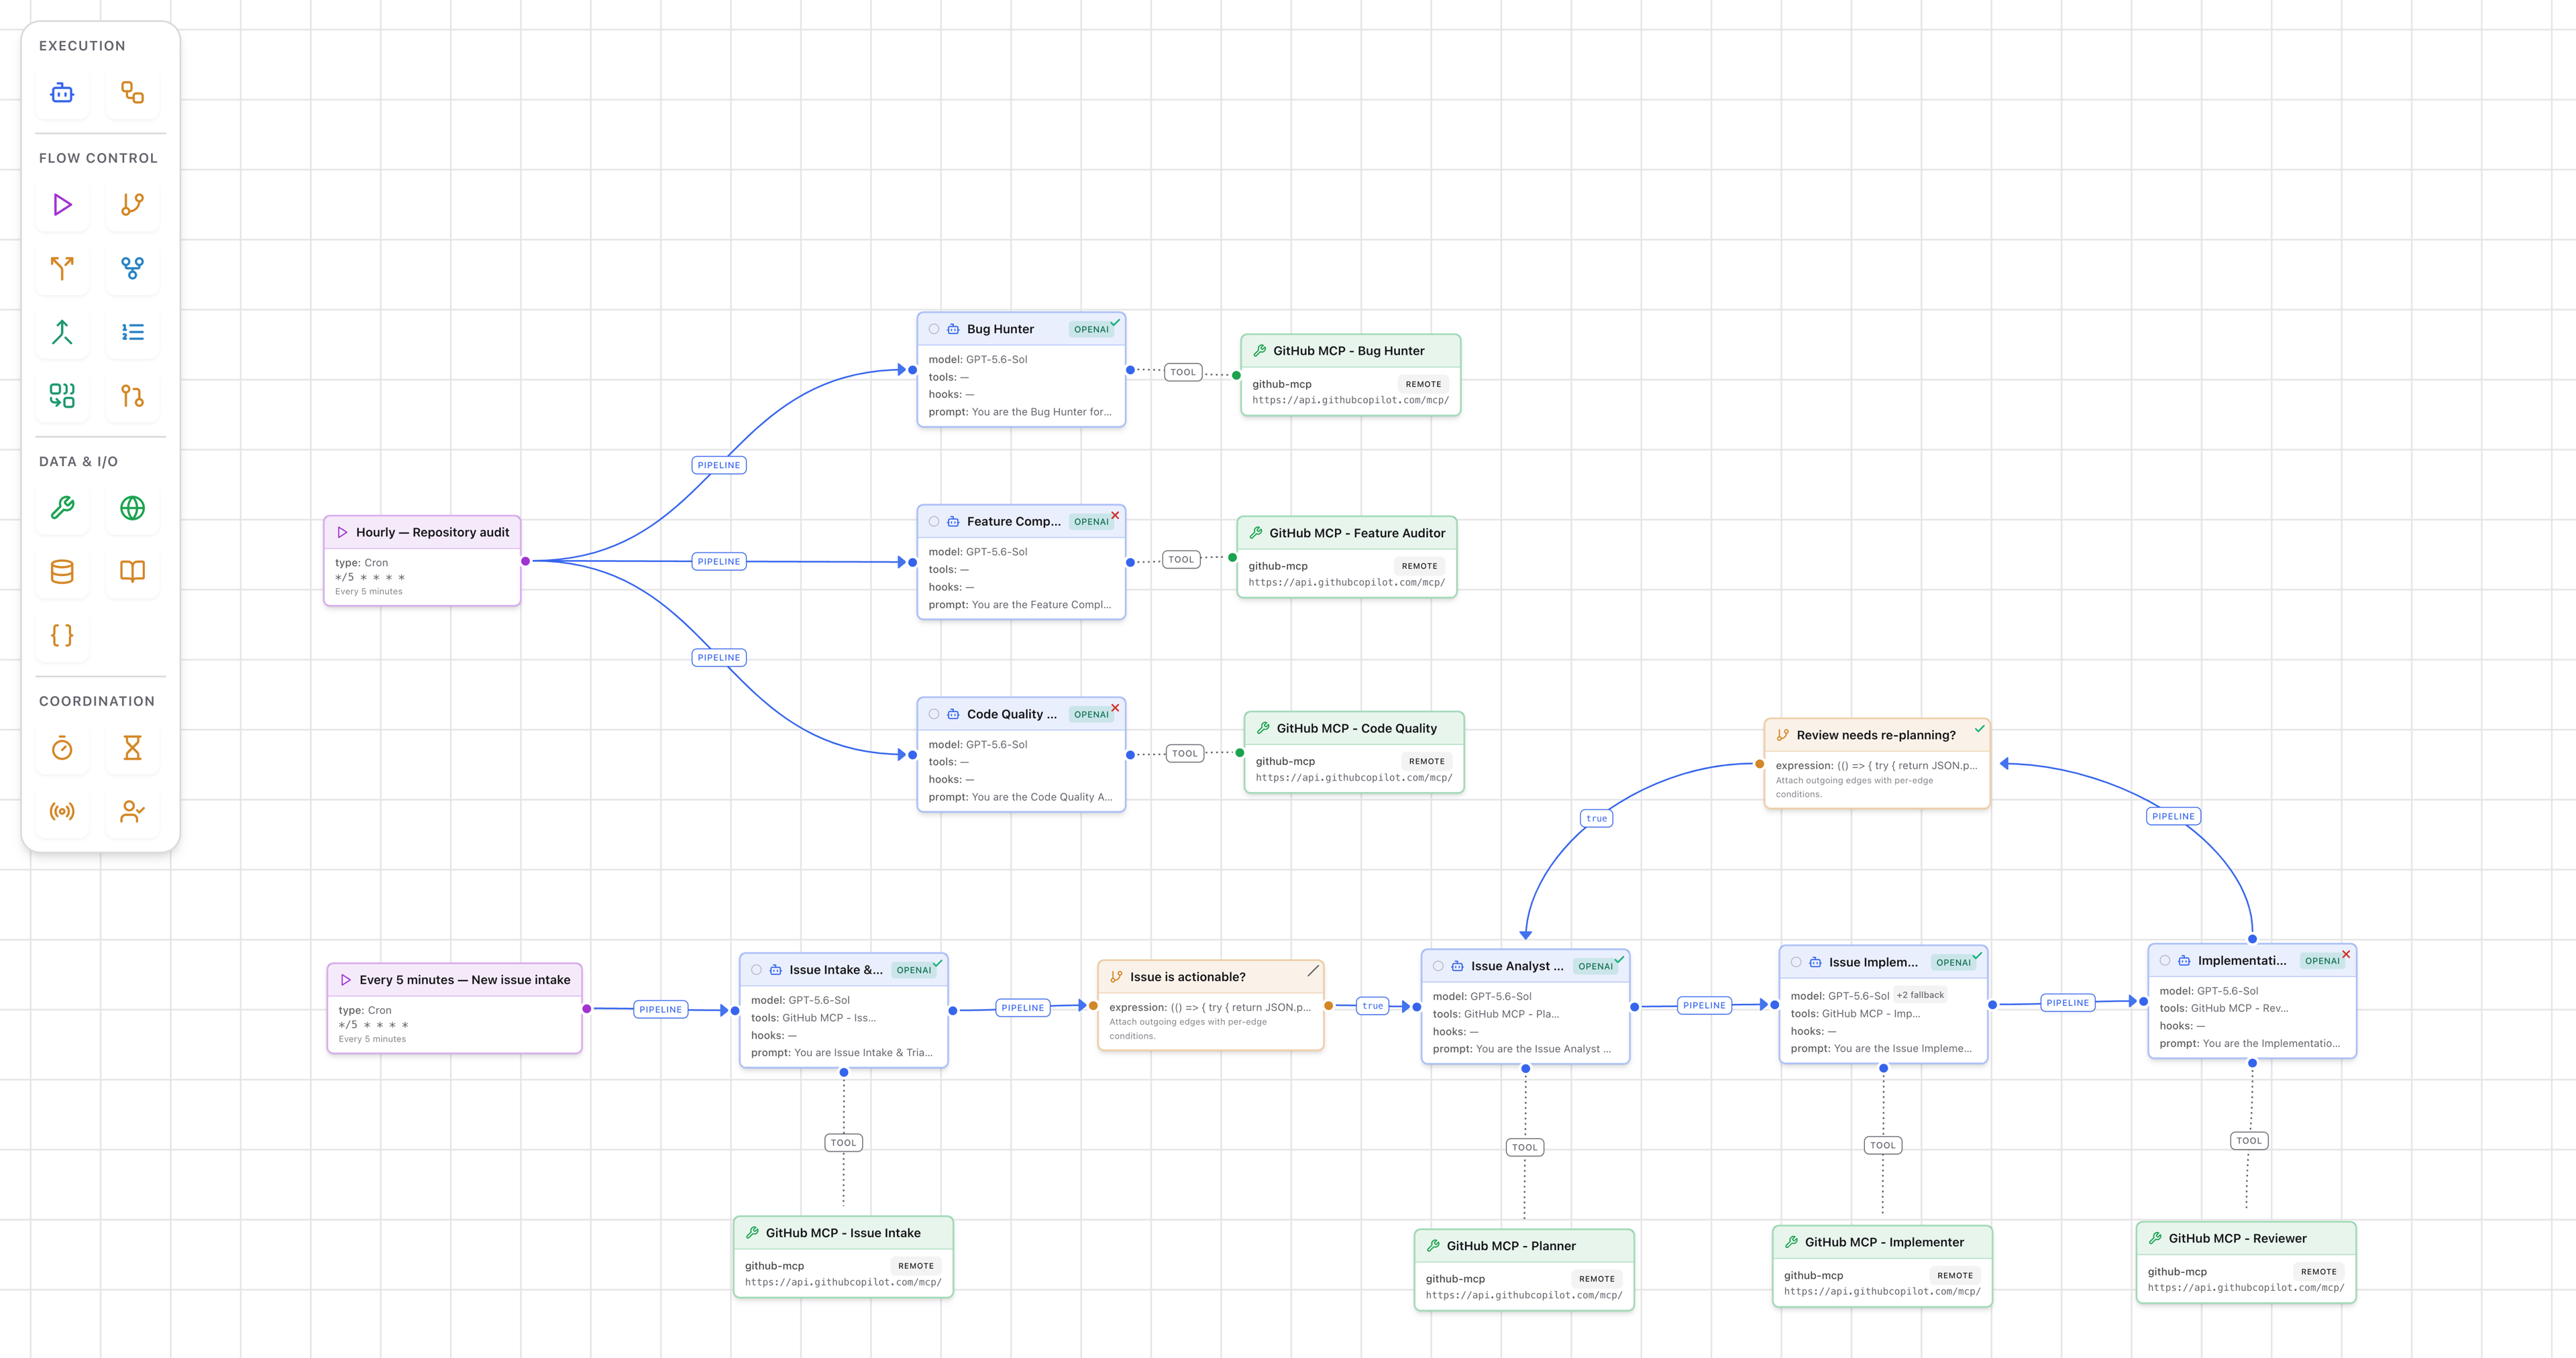Select the orange subflow icon under Execution
Image resolution: width=2576 pixels, height=1358 pixels.
click(132, 93)
